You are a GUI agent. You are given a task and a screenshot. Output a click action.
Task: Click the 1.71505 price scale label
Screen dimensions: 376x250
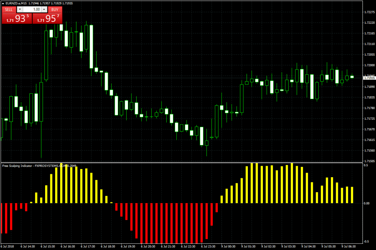[x=369, y=161]
